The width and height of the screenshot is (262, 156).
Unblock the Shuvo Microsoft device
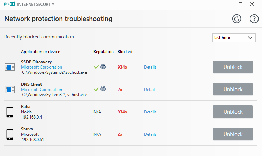coord(233,134)
